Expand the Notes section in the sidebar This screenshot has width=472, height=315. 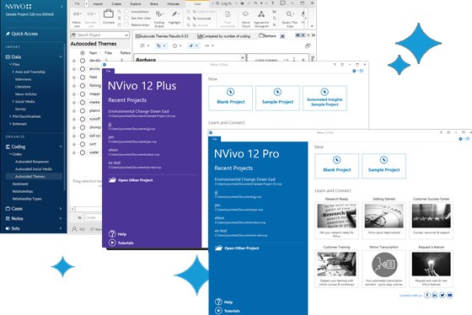pos(61,218)
